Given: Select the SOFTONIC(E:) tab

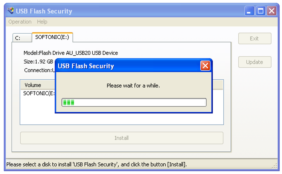Looking at the screenshot, I should pos(52,37).
